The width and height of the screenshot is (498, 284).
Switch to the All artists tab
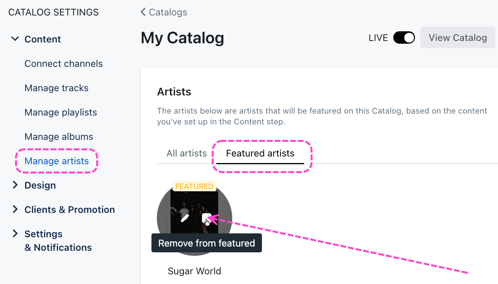coord(187,153)
